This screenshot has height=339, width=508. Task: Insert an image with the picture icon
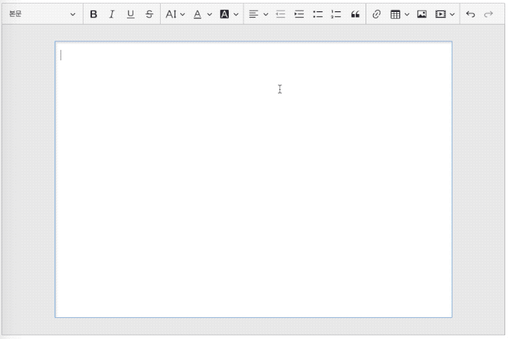click(422, 14)
